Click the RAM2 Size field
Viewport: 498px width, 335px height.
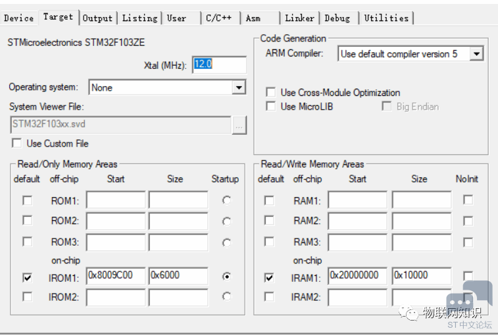pyautogui.click(x=422, y=221)
